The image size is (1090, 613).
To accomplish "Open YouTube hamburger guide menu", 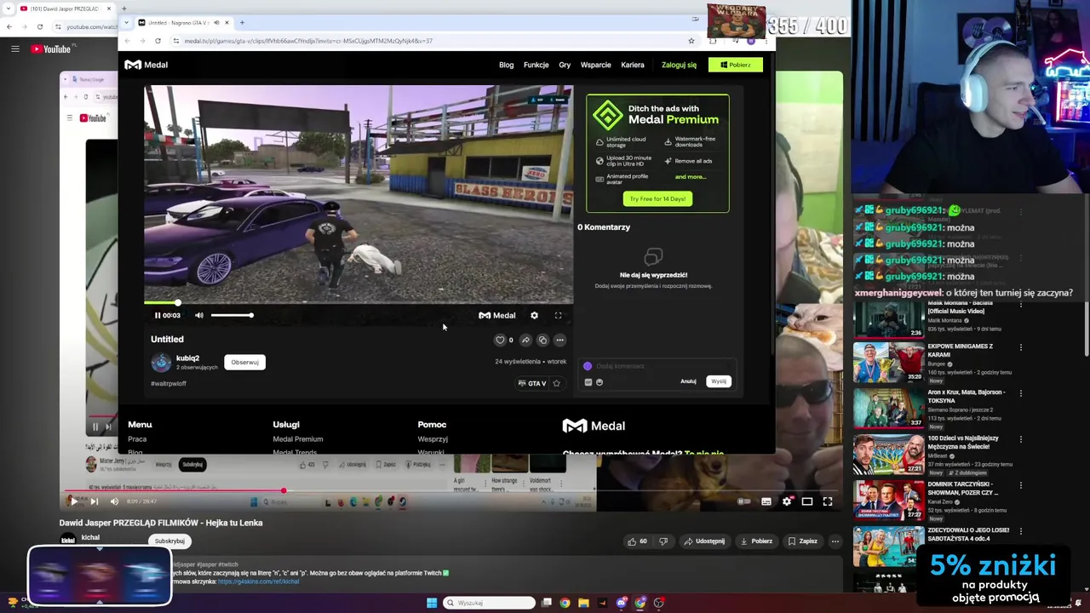I will [15, 49].
